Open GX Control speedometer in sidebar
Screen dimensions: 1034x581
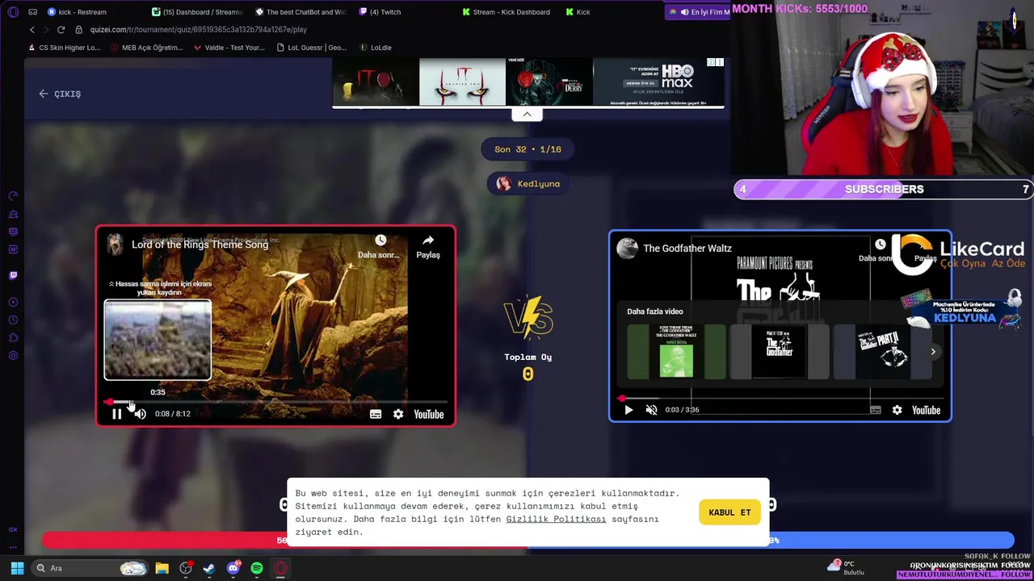coord(13,196)
